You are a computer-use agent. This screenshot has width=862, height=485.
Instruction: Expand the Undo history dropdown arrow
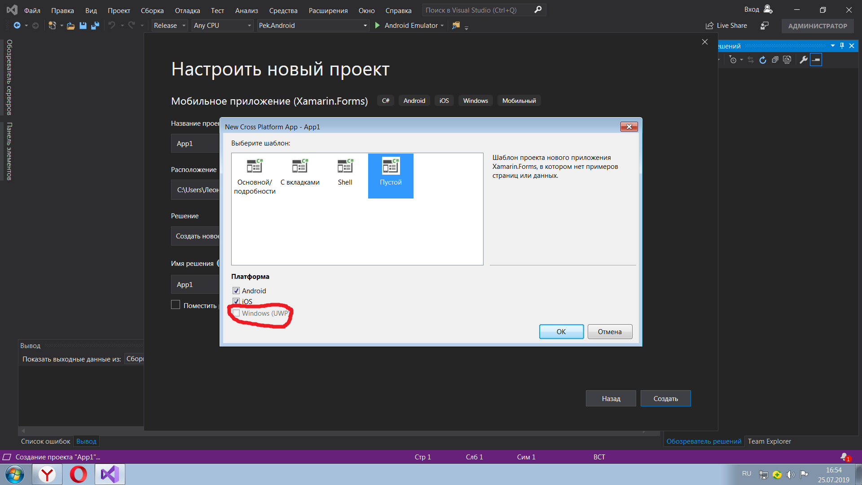coord(122,26)
